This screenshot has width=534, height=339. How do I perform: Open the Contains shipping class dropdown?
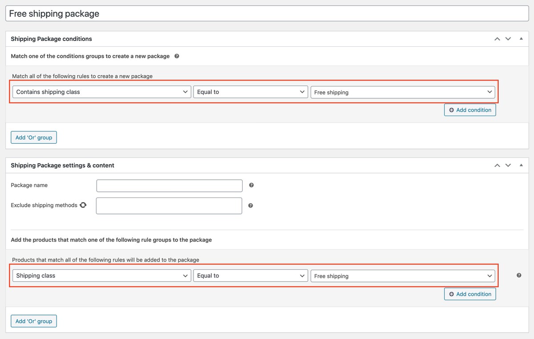[x=101, y=92]
